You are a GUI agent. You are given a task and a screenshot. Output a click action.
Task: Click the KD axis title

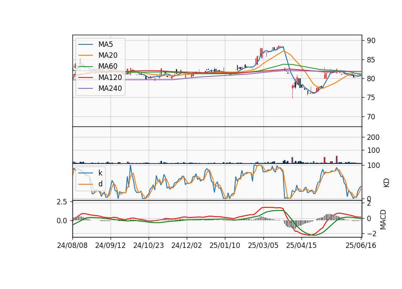tap(387, 183)
